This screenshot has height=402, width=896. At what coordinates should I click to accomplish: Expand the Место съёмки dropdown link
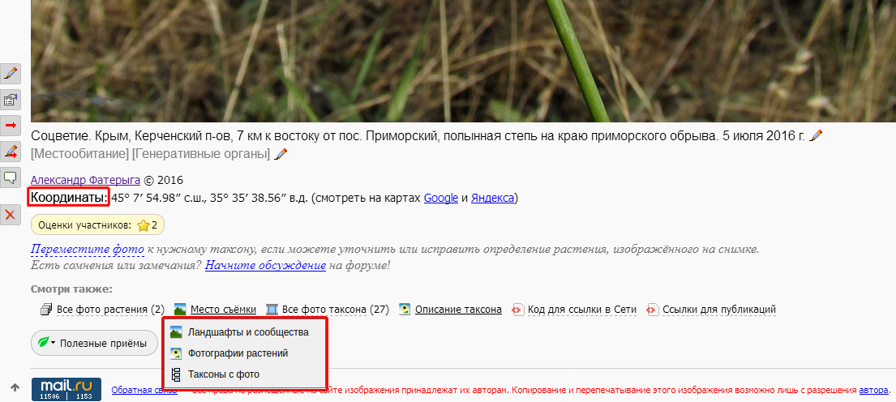click(x=223, y=310)
